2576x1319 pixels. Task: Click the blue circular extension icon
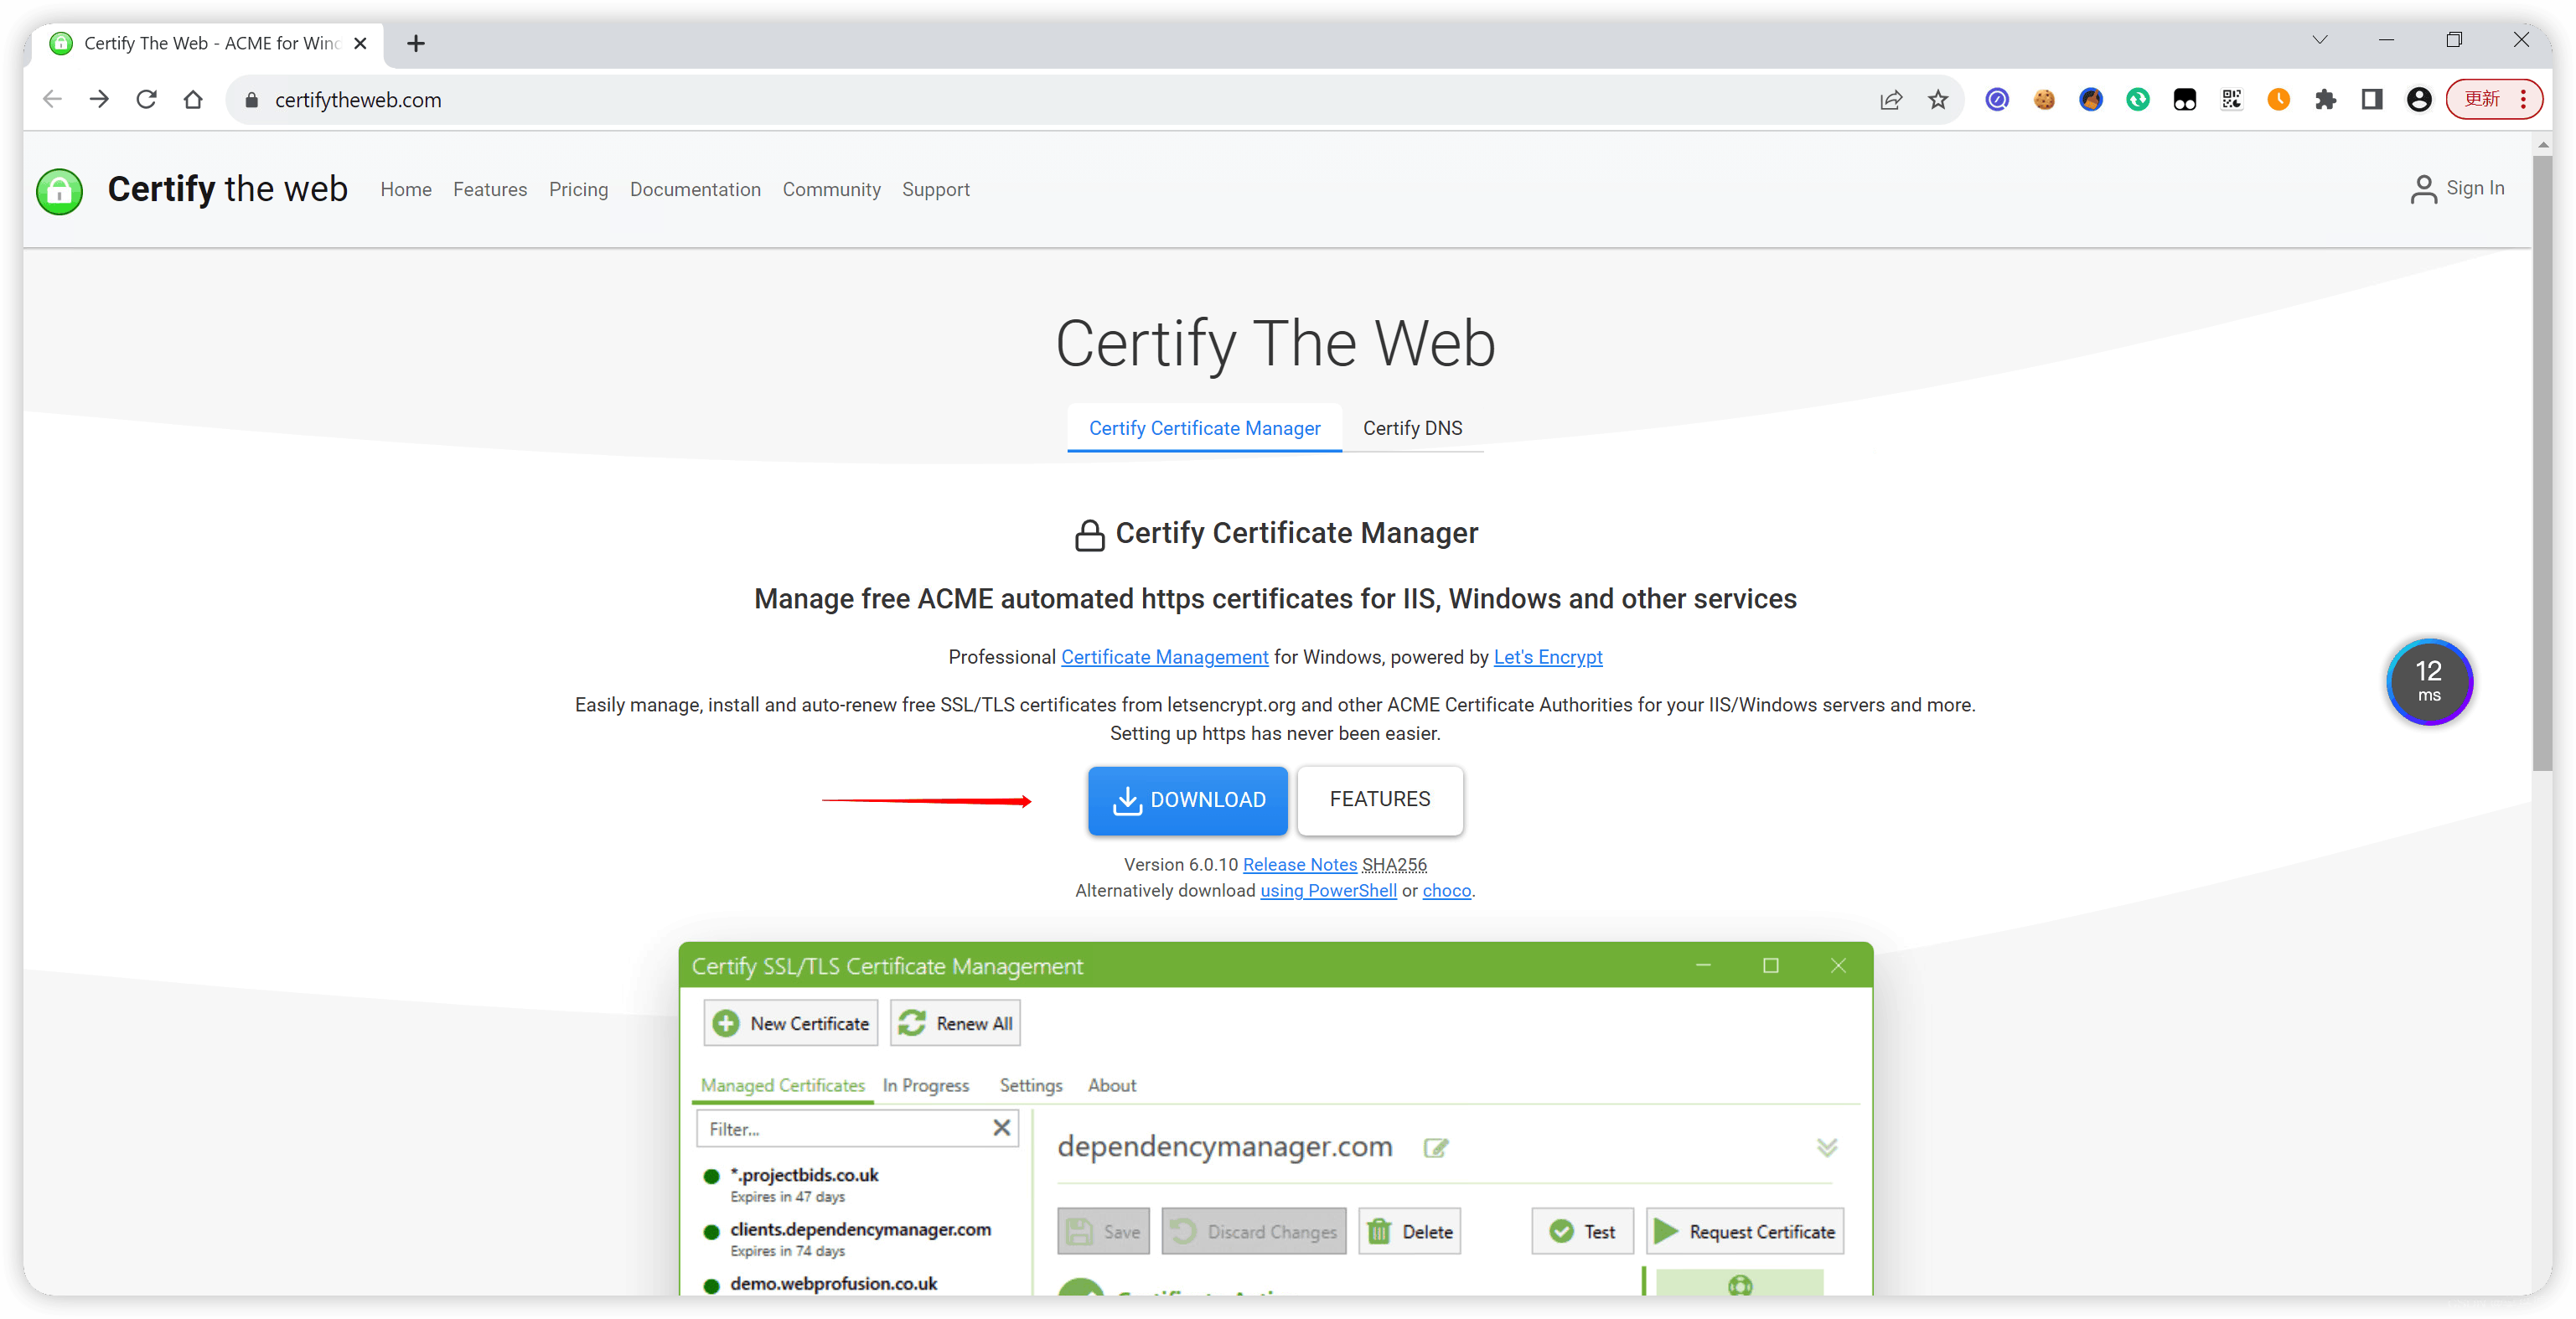click(1997, 99)
